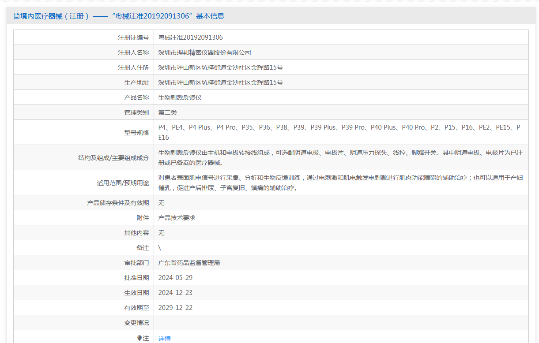
Task: Click the structure description text about 主机和电极转接线
Action: 340,157
